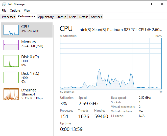Click the Task Manager title bar icon

(x=4, y=4)
